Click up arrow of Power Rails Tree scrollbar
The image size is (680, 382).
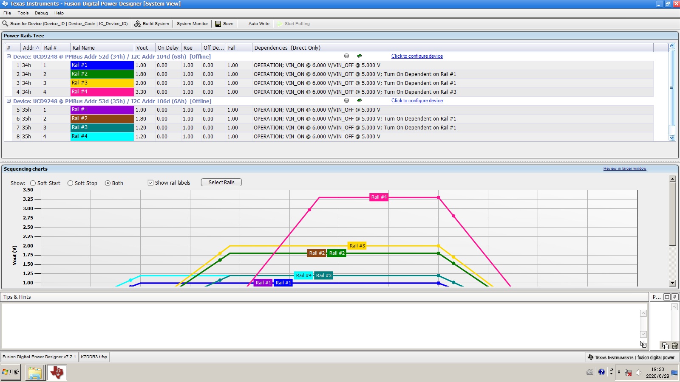(x=672, y=46)
